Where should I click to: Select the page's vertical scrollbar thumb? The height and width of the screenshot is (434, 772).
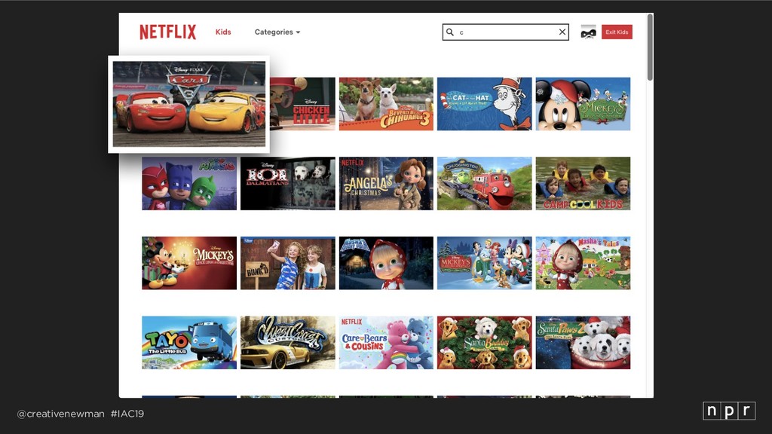(x=650, y=47)
